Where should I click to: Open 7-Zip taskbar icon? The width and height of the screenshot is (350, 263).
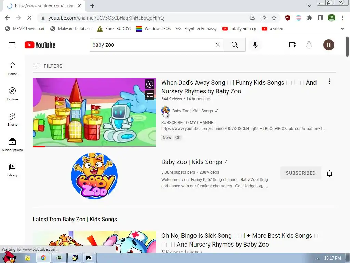pyautogui.click(x=89, y=258)
